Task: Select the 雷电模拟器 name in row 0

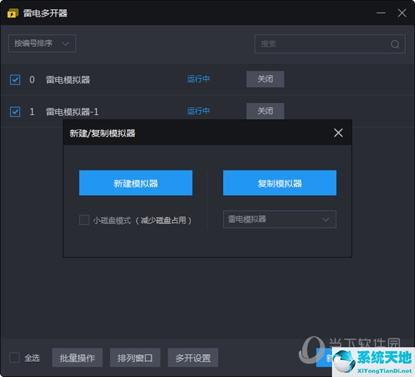Action: pyautogui.click(x=68, y=80)
